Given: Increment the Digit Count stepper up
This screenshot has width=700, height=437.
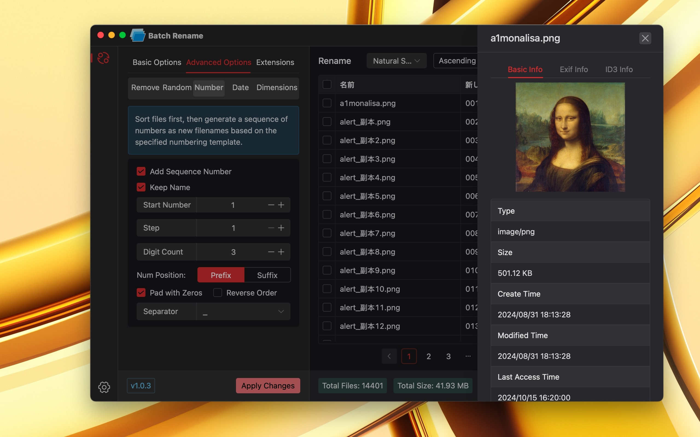Looking at the screenshot, I should click(281, 251).
